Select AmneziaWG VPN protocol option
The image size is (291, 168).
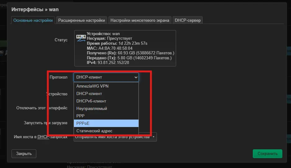coord(106,86)
